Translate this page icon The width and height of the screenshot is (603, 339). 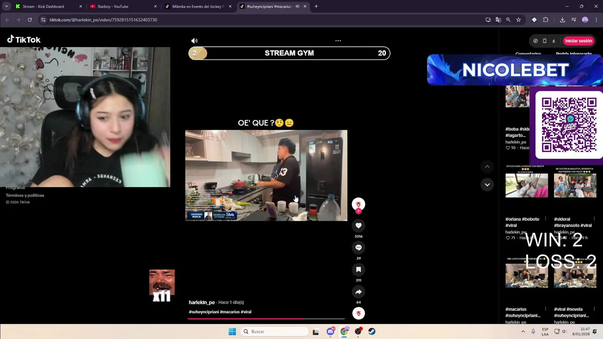point(498,20)
